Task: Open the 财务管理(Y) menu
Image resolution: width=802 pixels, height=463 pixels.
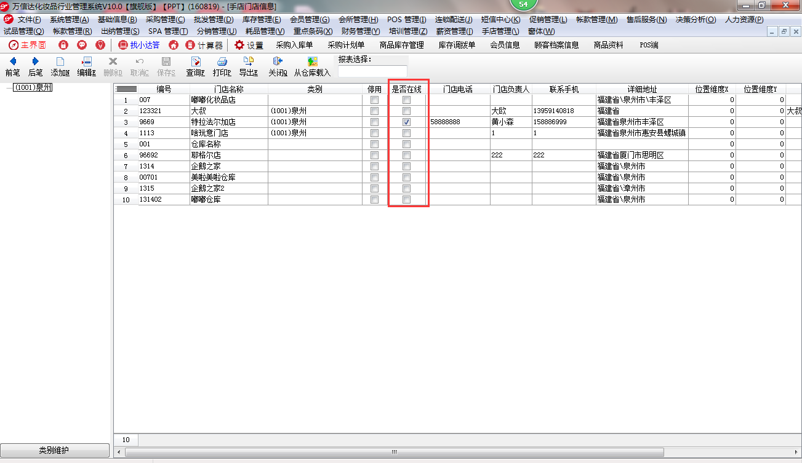Action: coord(360,31)
